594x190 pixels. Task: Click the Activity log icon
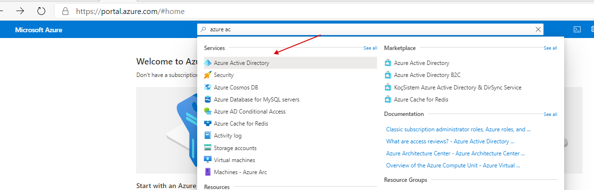coord(208,136)
